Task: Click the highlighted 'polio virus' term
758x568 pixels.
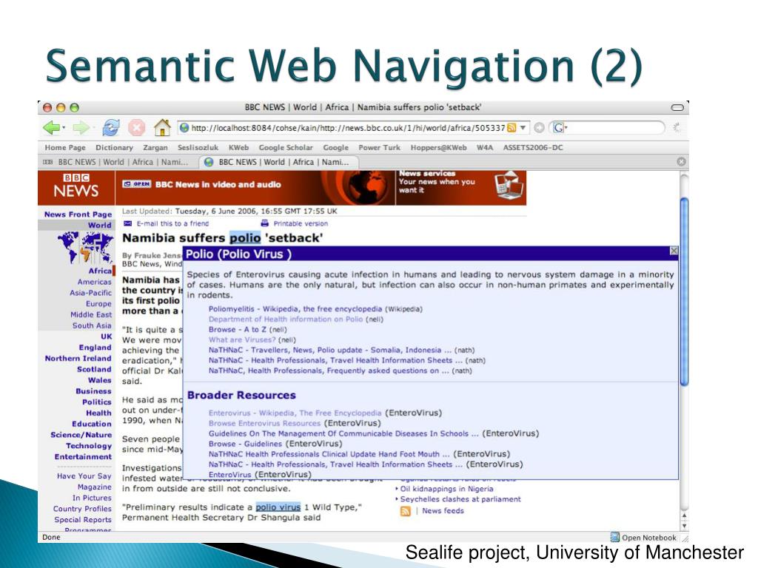Action: click(278, 507)
